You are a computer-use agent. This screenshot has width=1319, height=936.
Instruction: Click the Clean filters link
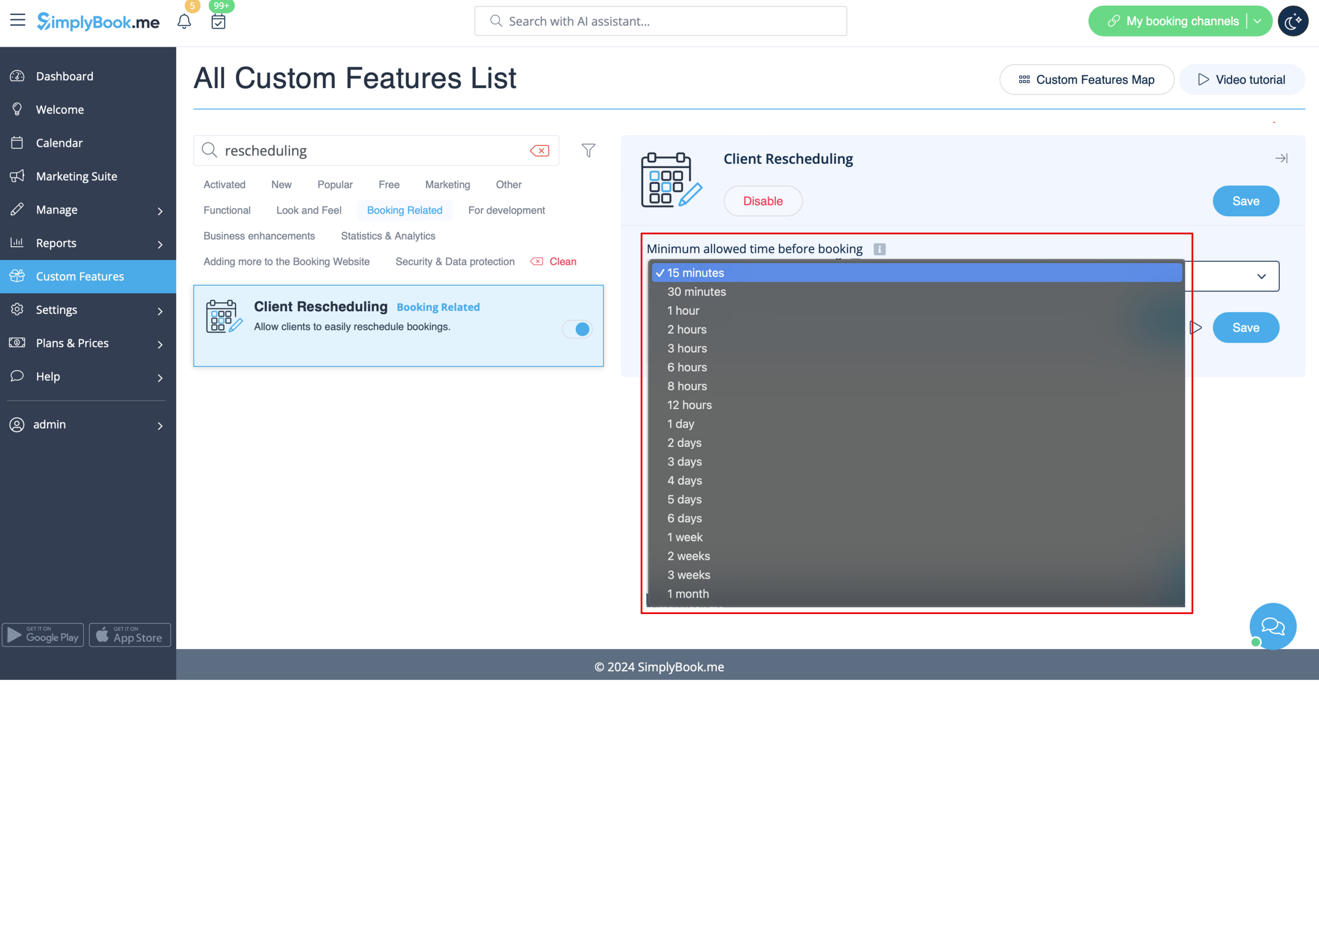point(562,262)
